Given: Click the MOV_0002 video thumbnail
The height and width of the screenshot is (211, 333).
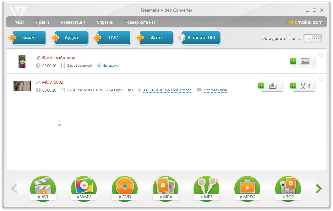Looking at the screenshot, I should coord(22,86).
